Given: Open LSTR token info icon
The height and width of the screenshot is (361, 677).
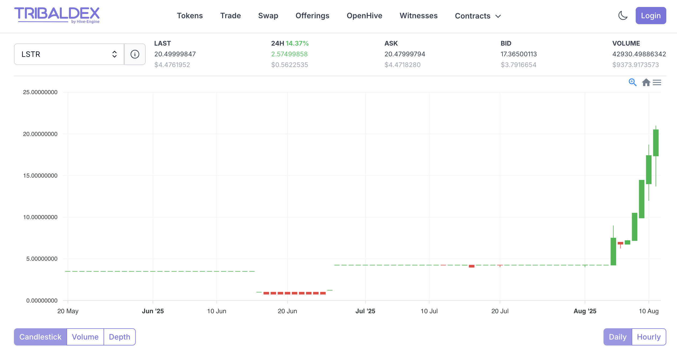Looking at the screenshot, I should tap(135, 54).
